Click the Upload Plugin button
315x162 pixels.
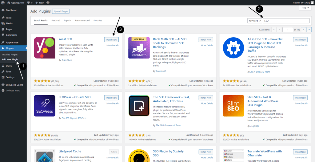[x=61, y=11]
